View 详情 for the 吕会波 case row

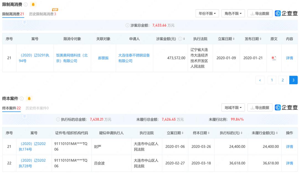tap(289, 163)
